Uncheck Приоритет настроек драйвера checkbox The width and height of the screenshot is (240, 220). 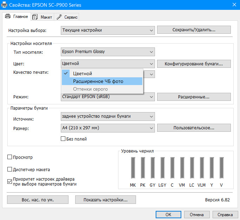click(x=9, y=182)
